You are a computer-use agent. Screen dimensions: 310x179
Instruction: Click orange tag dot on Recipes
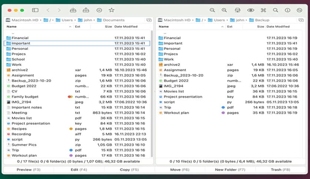71,129
